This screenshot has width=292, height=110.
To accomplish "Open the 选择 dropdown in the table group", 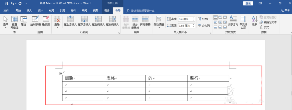I will pyautogui.click(x=5, y=22).
